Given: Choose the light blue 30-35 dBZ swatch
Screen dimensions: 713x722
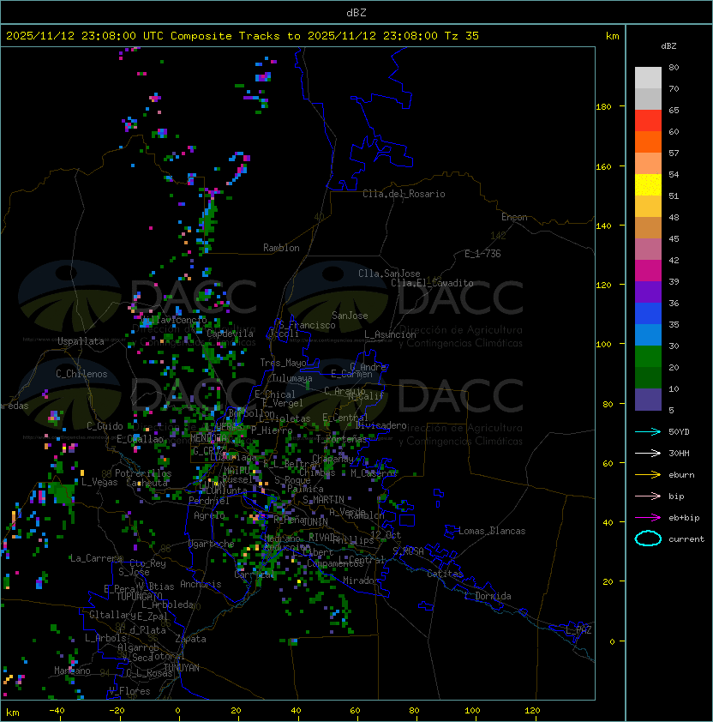Looking at the screenshot, I should click(x=648, y=334).
